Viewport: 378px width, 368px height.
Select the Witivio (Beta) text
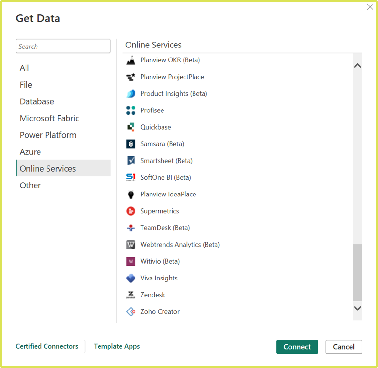160,261
